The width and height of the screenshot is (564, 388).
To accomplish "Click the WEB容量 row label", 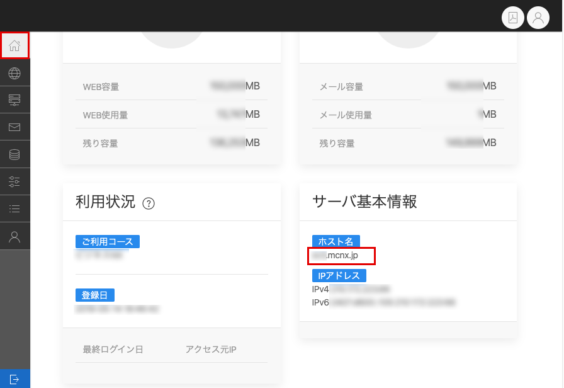I will tap(101, 87).
